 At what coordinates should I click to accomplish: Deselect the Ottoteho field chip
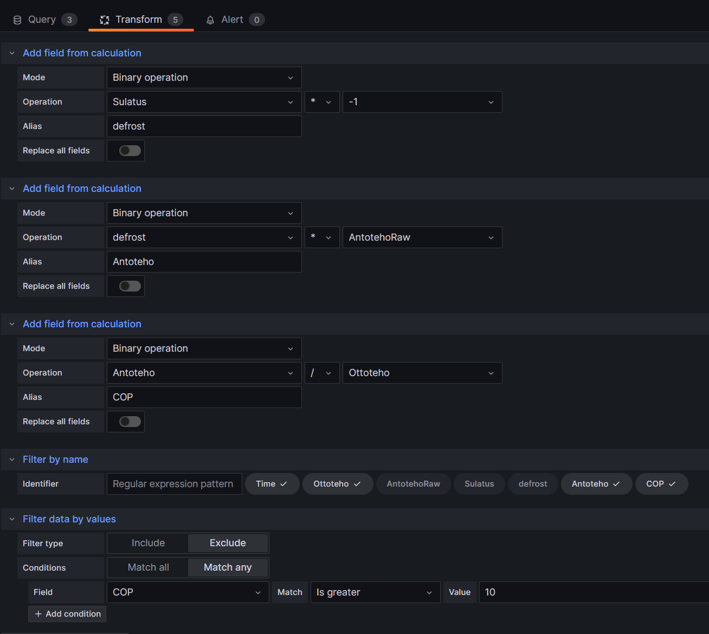tap(337, 484)
